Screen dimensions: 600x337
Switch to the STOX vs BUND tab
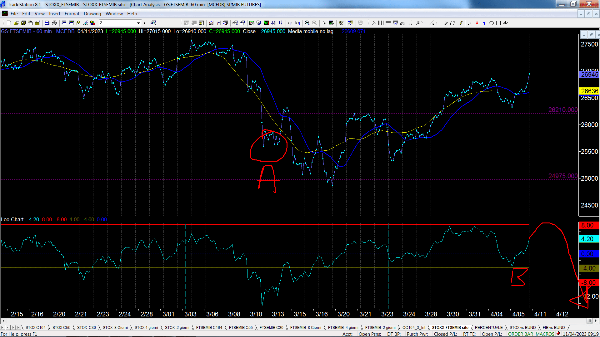pyautogui.click(x=522, y=328)
